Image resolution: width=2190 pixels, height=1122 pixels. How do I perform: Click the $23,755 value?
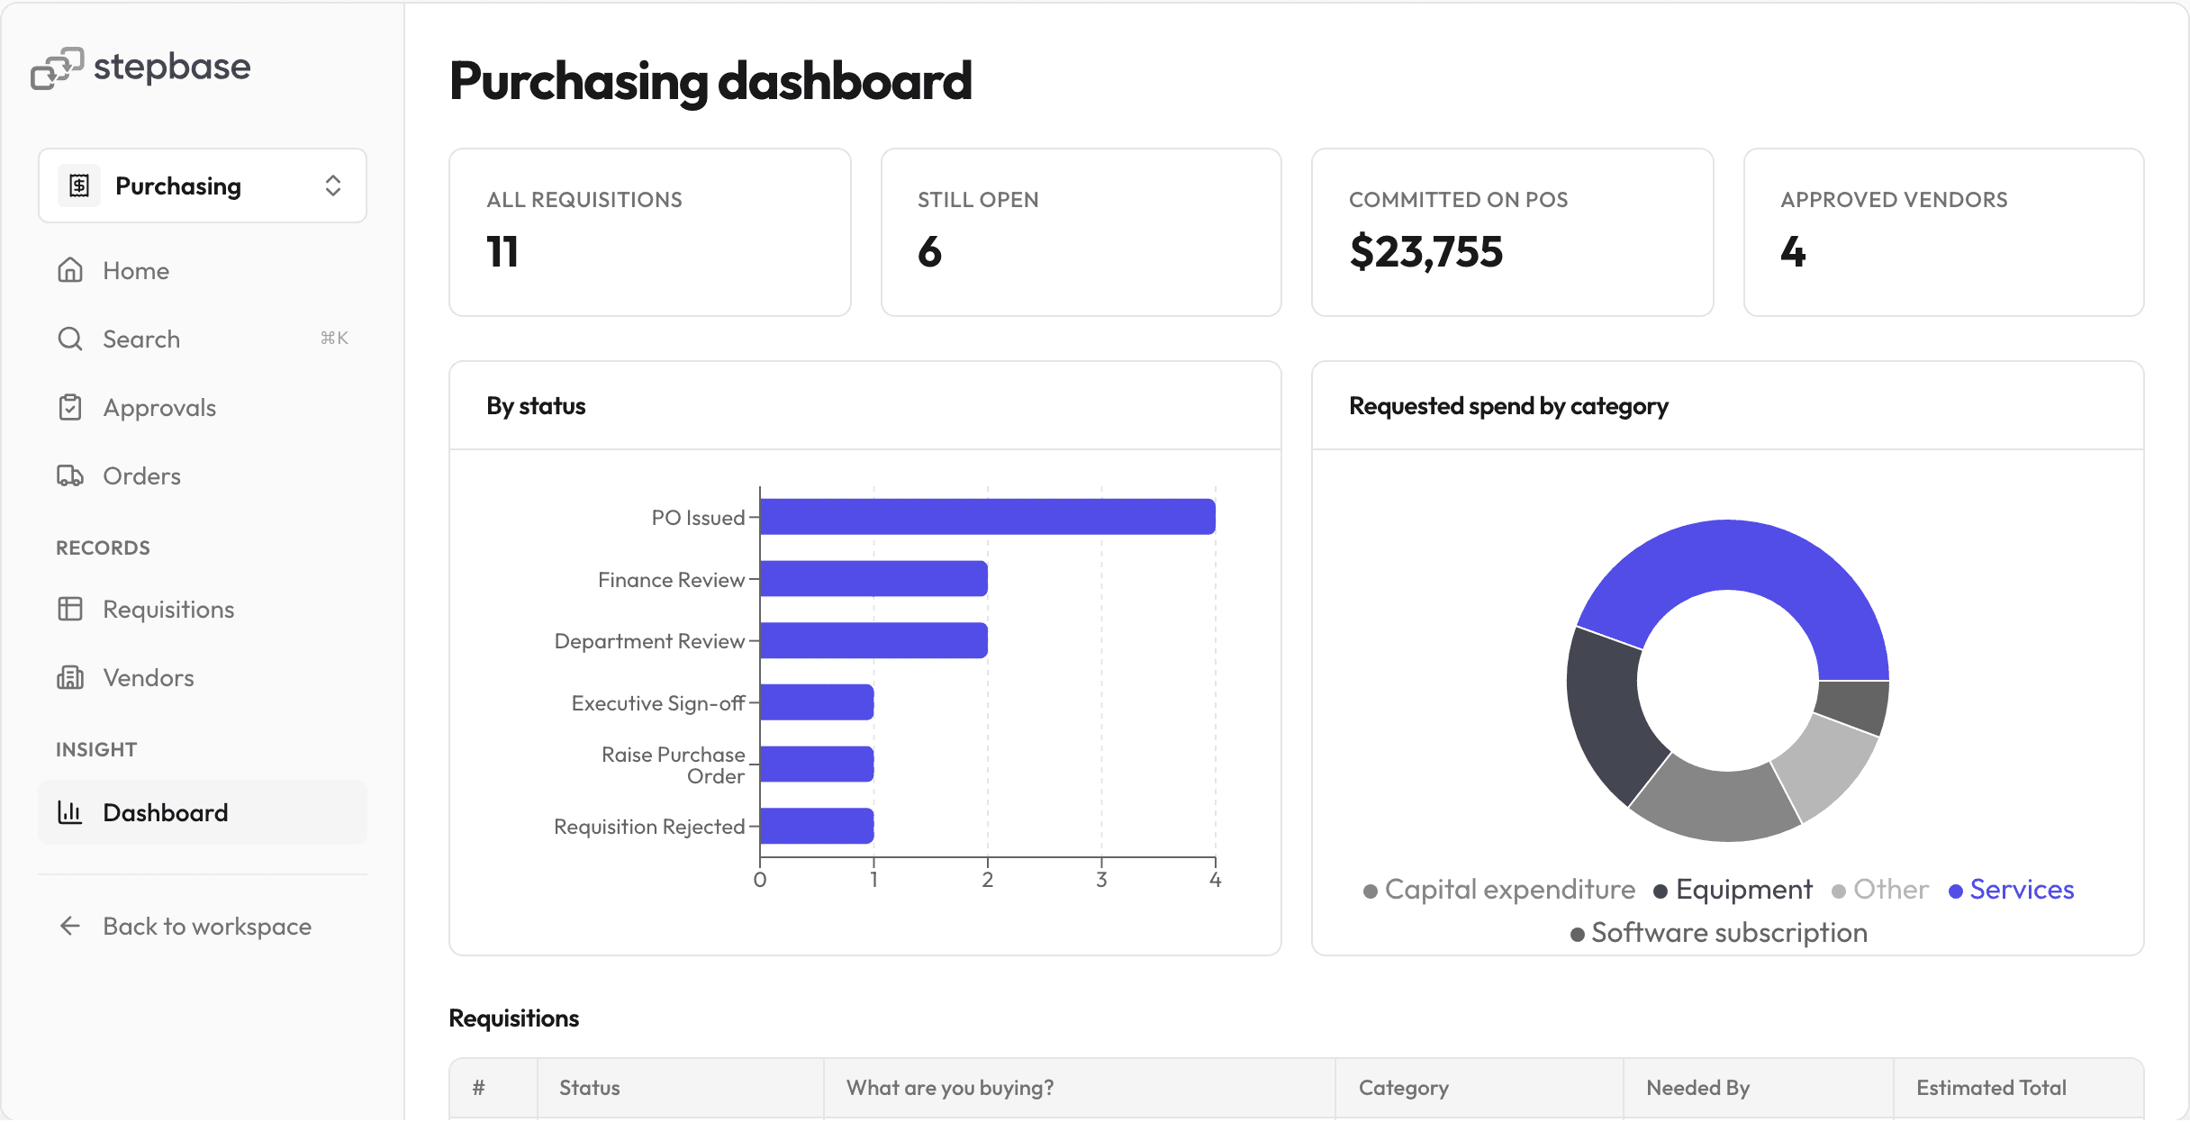(1426, 251)
